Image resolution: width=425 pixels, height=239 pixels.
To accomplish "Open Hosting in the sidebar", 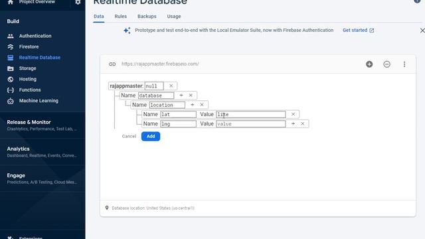I will click(x=28, y=79).
